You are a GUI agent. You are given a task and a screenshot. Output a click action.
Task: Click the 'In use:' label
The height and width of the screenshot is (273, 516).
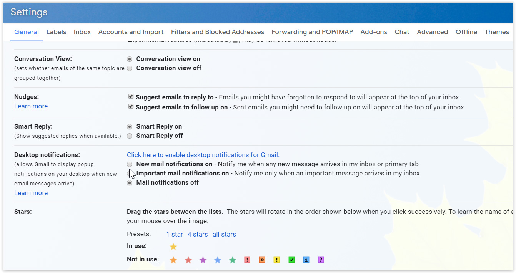point(137,246)
